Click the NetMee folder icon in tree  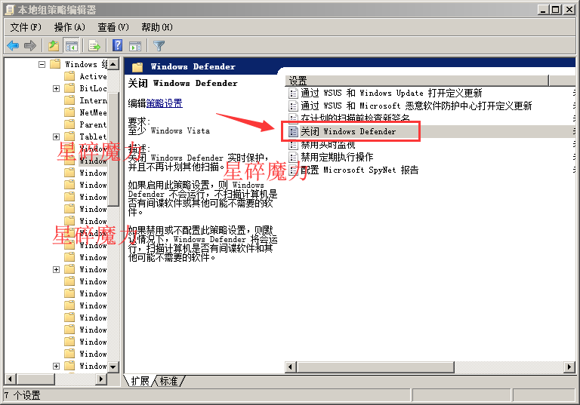69,112
